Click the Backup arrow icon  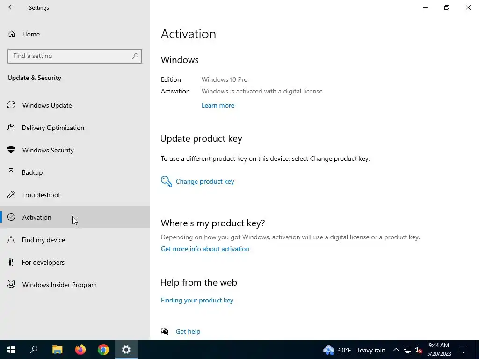(11, 172)
